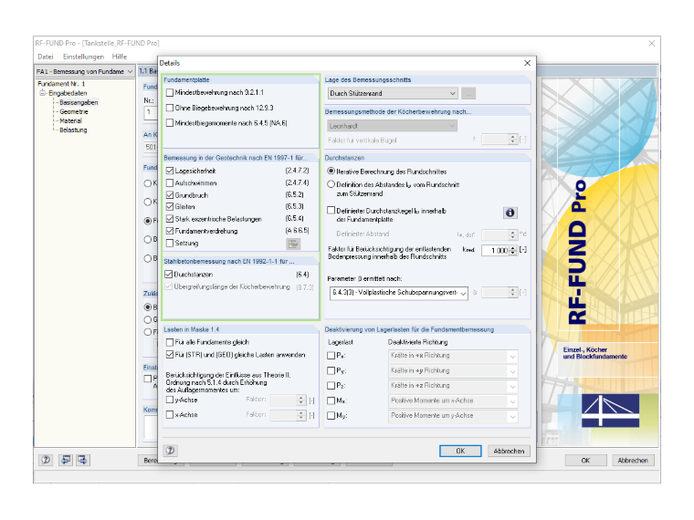
Task: Enable y-Achse factor checkbox
Action: pyautogui.click(x=170, y=400)
